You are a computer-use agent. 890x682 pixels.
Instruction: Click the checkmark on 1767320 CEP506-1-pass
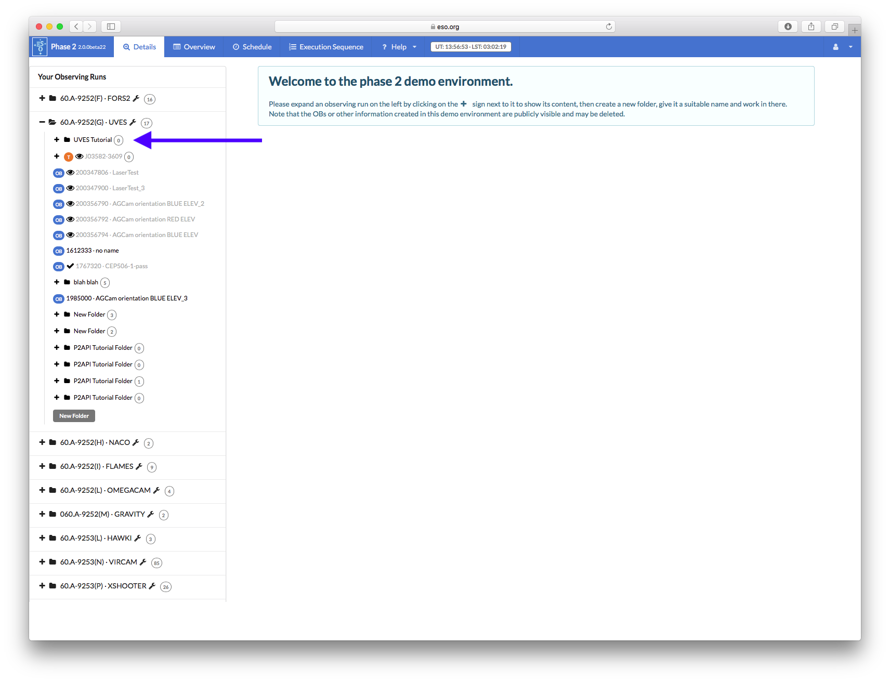pyautogui.click(x=70, y=266)
